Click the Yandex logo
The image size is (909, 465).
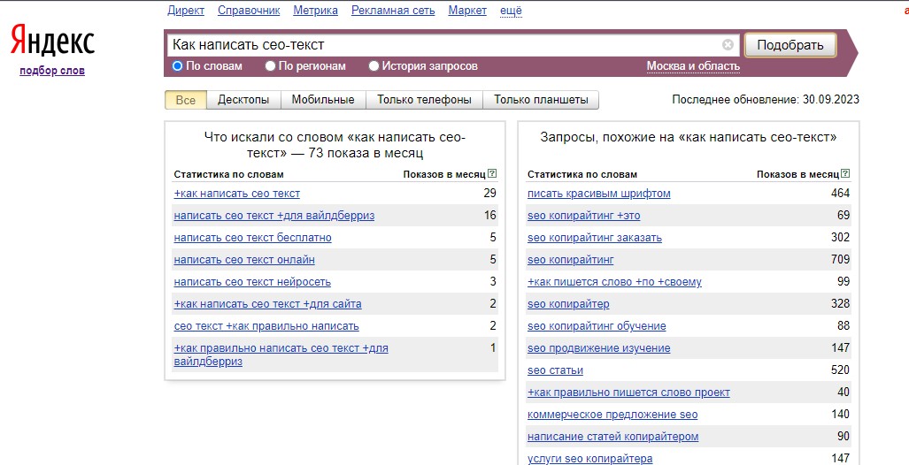[52, 42]
